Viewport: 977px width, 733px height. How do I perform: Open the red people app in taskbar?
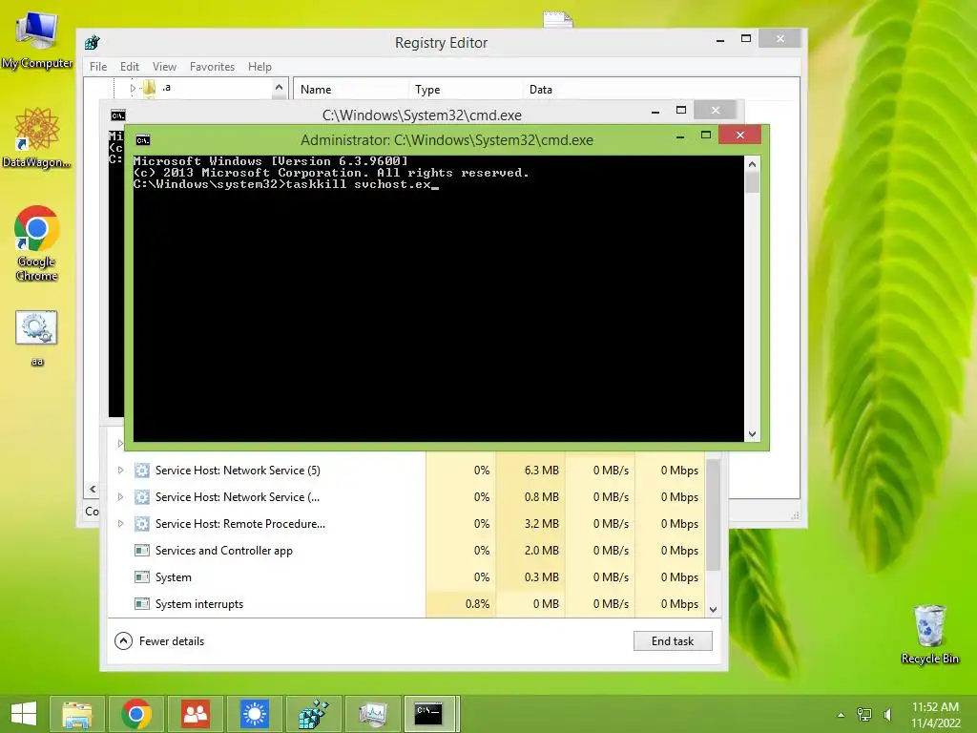(x=195, y=714)
